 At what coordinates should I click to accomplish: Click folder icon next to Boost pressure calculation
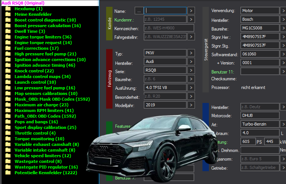coord(8,26)
